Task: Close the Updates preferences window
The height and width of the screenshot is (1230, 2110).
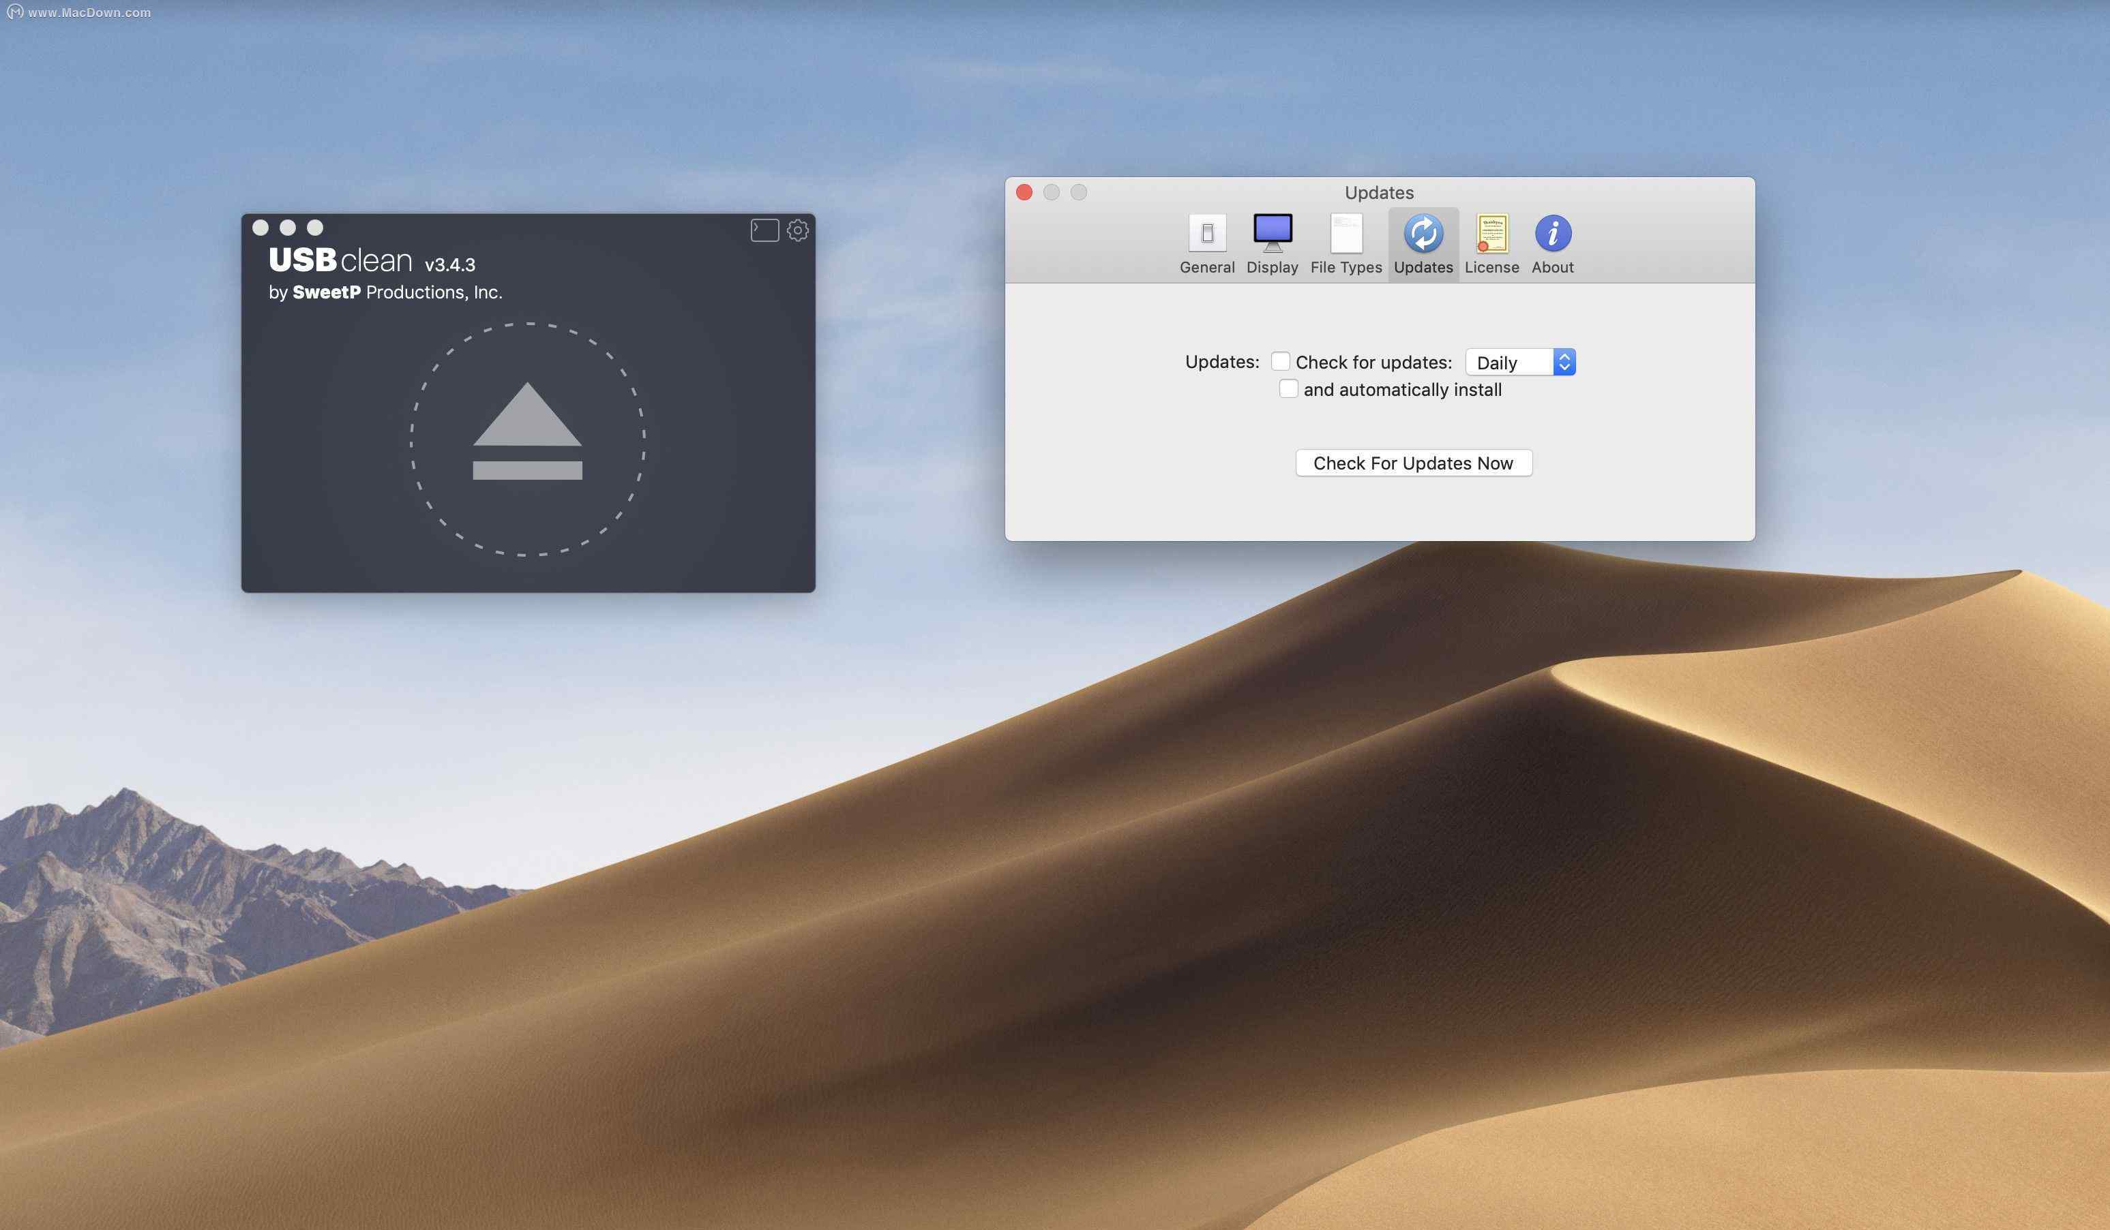Action: pos(1024,192)
